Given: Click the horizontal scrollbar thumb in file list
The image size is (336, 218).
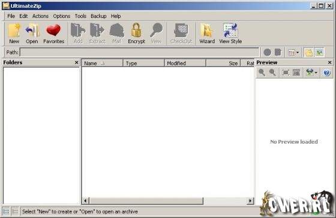Looking at the screenshot, I should point(146,201).
